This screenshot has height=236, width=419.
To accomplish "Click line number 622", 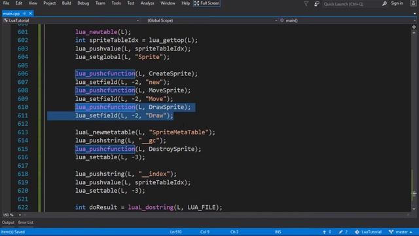I will (x=23, y=207).
